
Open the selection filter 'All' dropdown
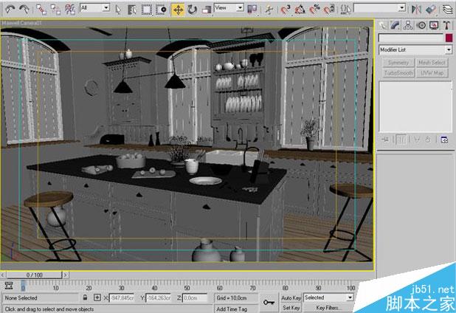pos(94,8)
